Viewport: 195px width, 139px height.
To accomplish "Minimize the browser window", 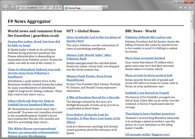I will pyautogui.click(x=176, y=2).
